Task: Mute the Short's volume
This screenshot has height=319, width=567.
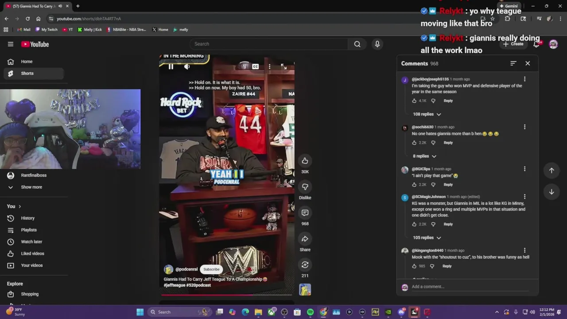Action: pyautogui.click(x=187, y=66)
